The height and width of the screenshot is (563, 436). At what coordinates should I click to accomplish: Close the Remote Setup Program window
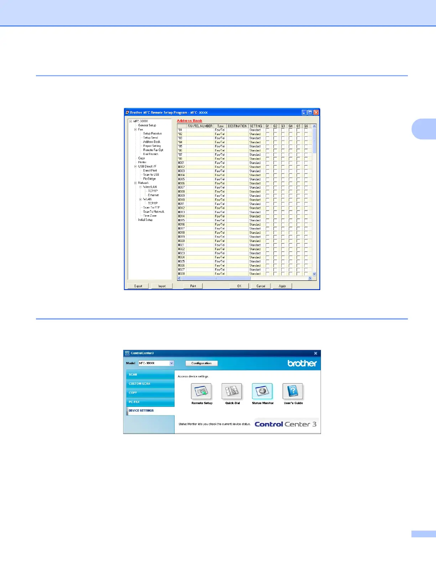point(316,112)
